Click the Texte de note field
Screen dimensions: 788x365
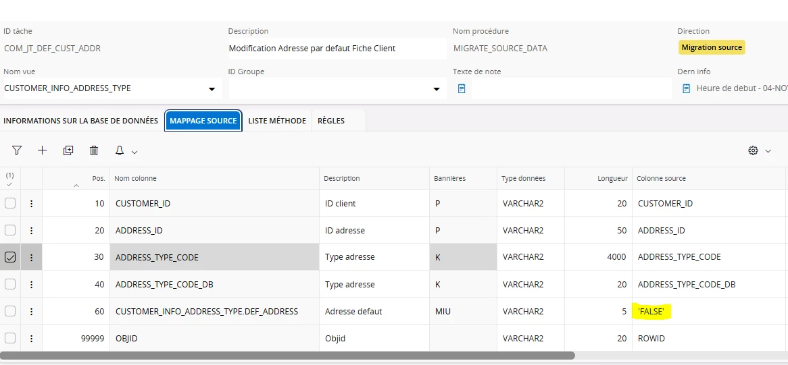pos(571,88)
